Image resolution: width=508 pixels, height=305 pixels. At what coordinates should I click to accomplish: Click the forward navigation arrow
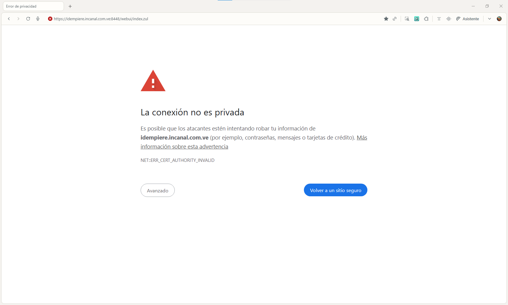point(18,19)
